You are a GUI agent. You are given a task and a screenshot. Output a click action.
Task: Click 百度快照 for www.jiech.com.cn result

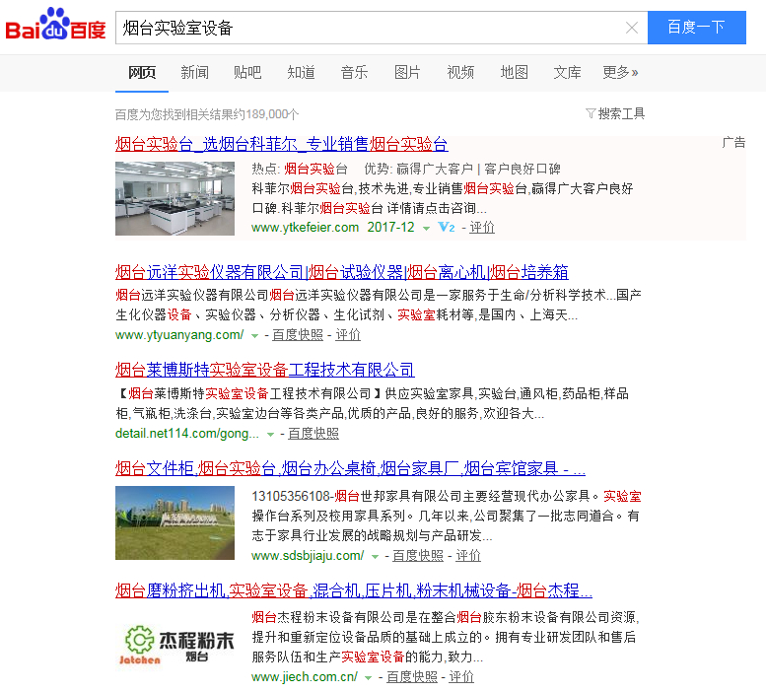pyautogui.click(x=411, y=677)
